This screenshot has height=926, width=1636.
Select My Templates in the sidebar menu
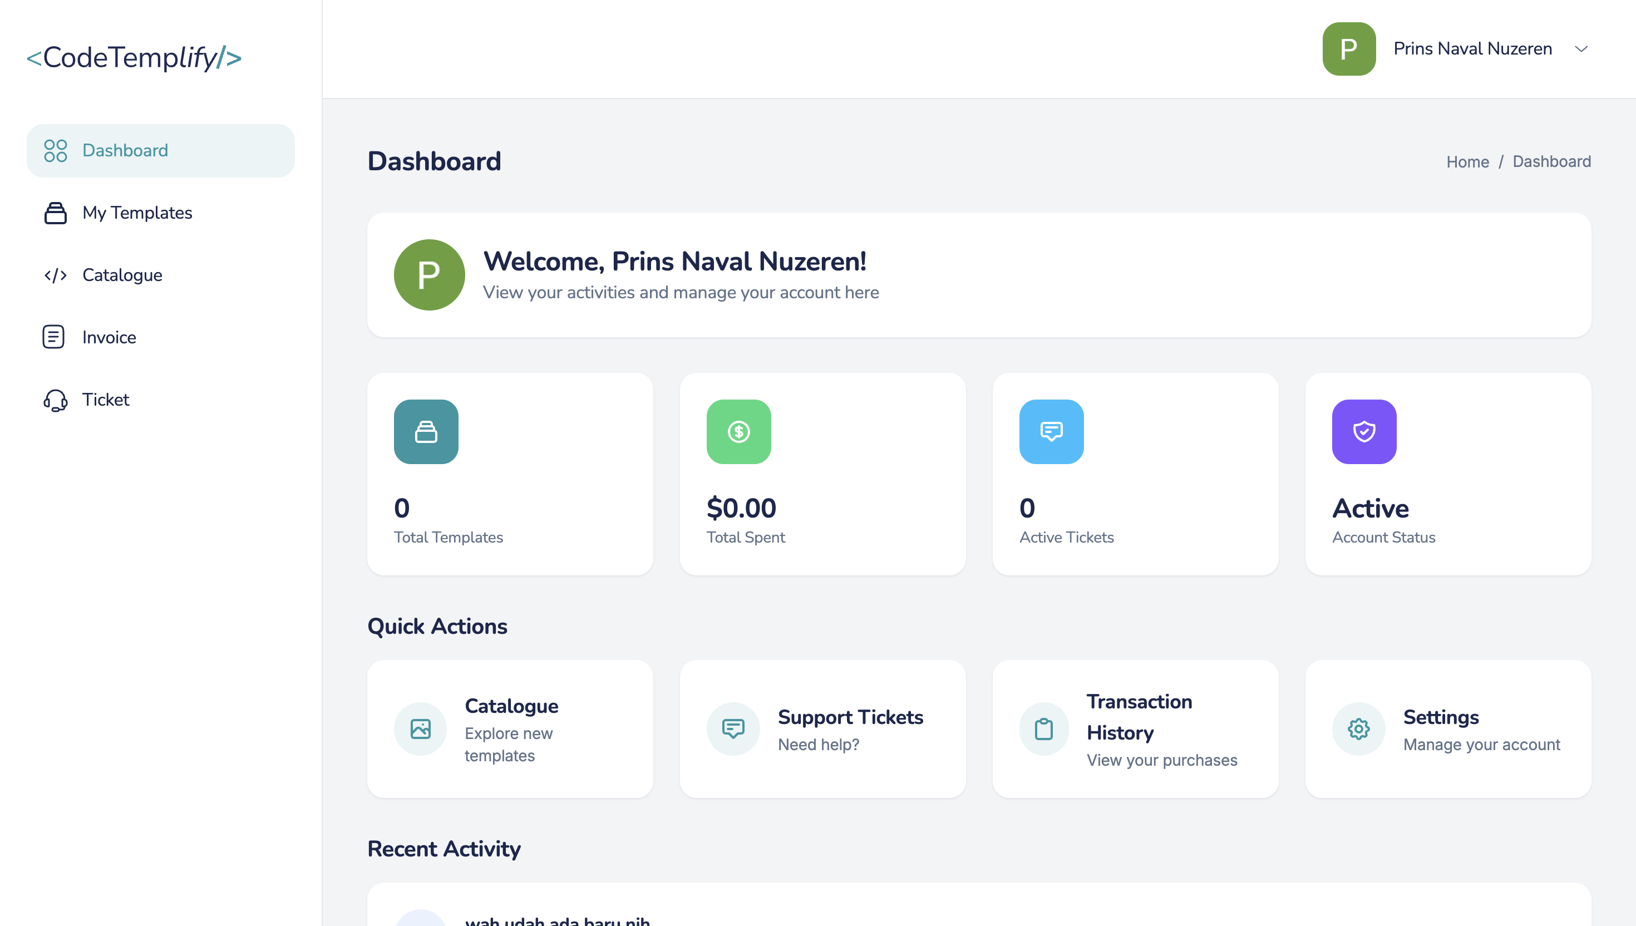click(137, 213)
